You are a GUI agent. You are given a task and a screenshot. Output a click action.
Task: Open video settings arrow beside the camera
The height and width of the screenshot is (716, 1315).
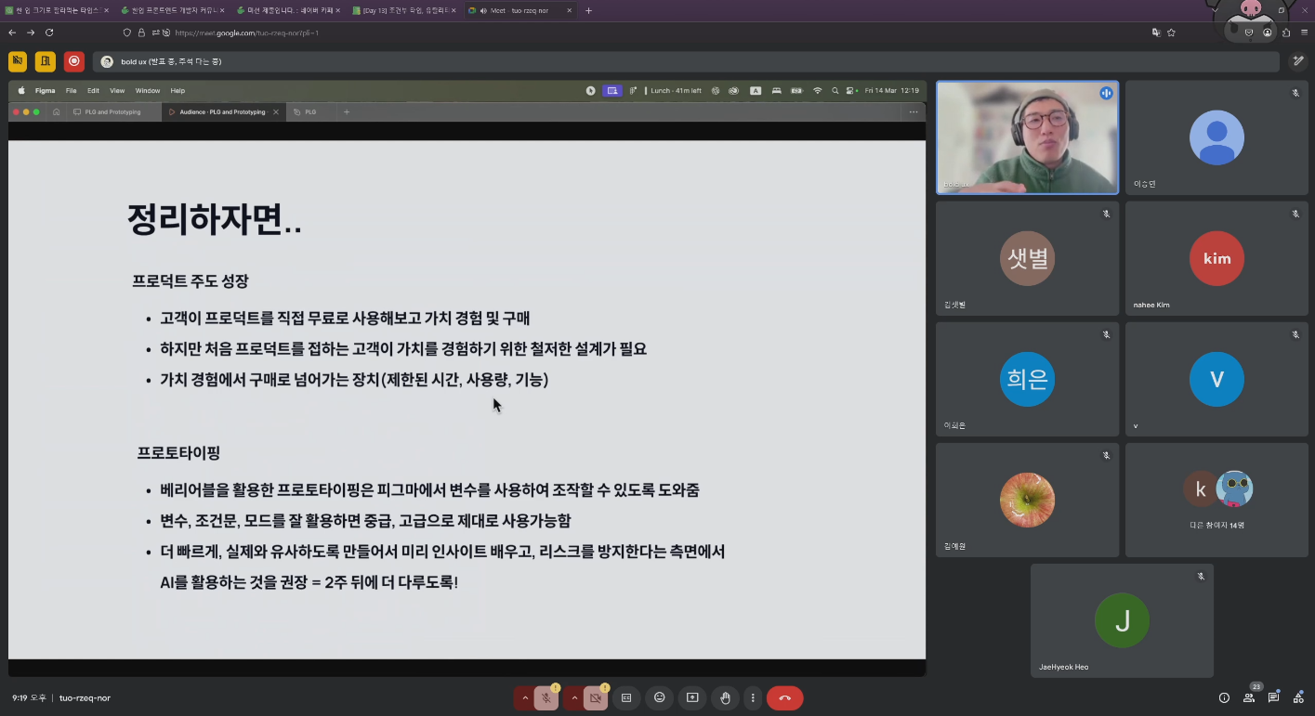(x=574, y=698)
